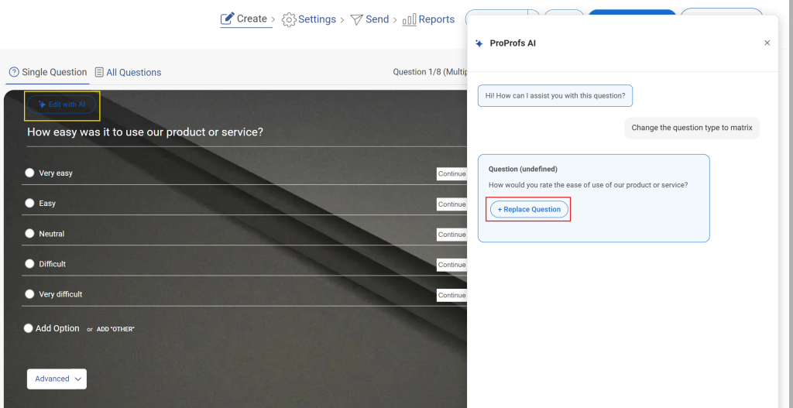Select the Very difficult radio option
Viewport: 793px width, 408px height.
29,293
